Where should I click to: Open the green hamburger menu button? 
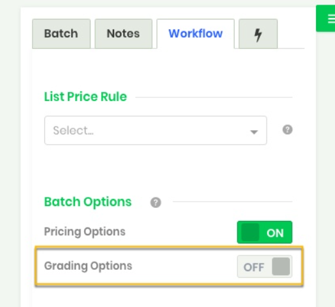point(326,19)
